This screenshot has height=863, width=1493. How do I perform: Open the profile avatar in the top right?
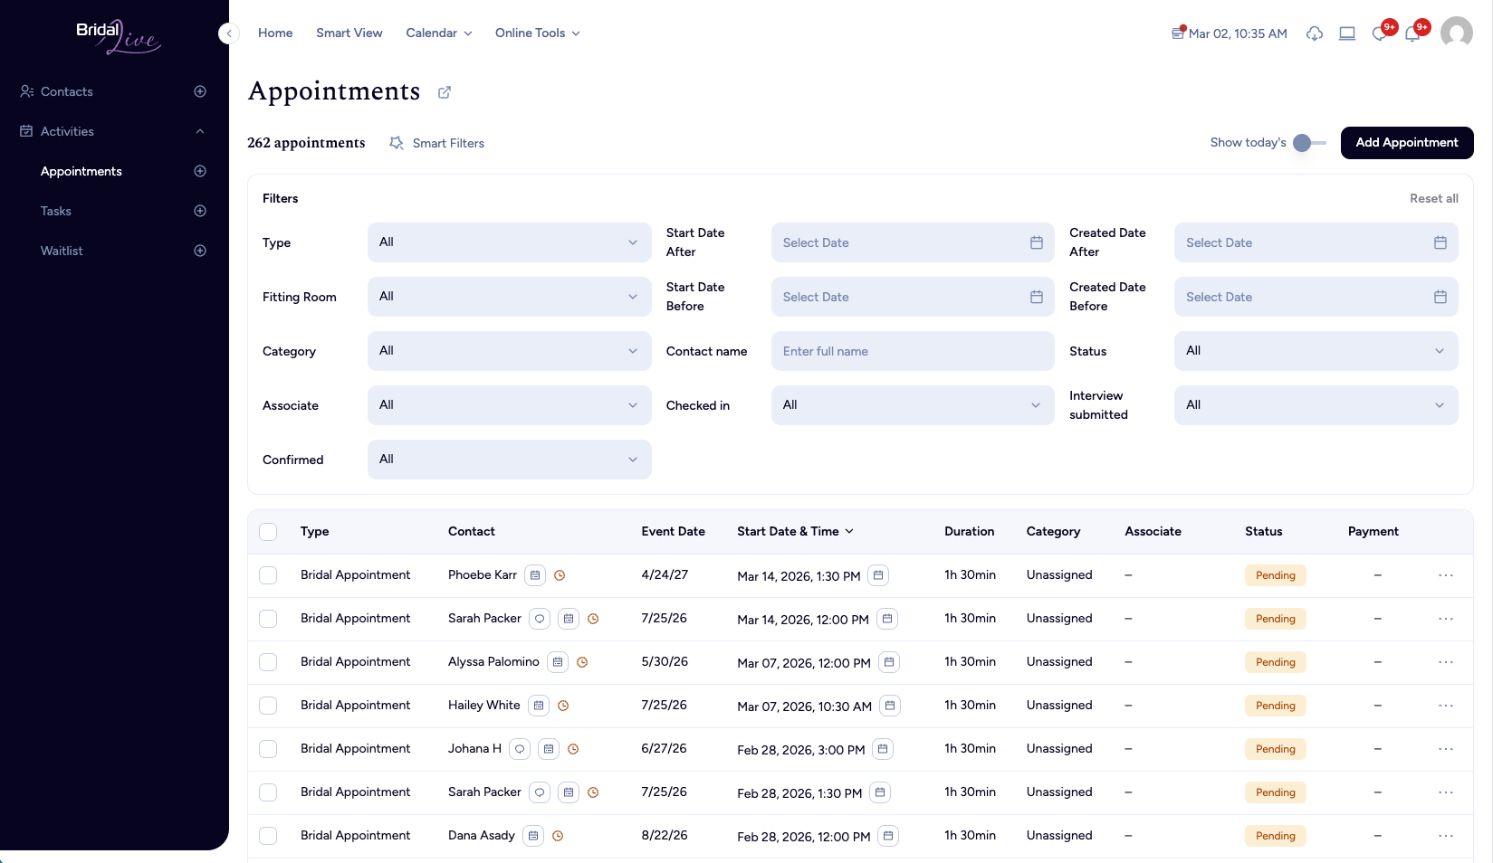coord(1456,33)
